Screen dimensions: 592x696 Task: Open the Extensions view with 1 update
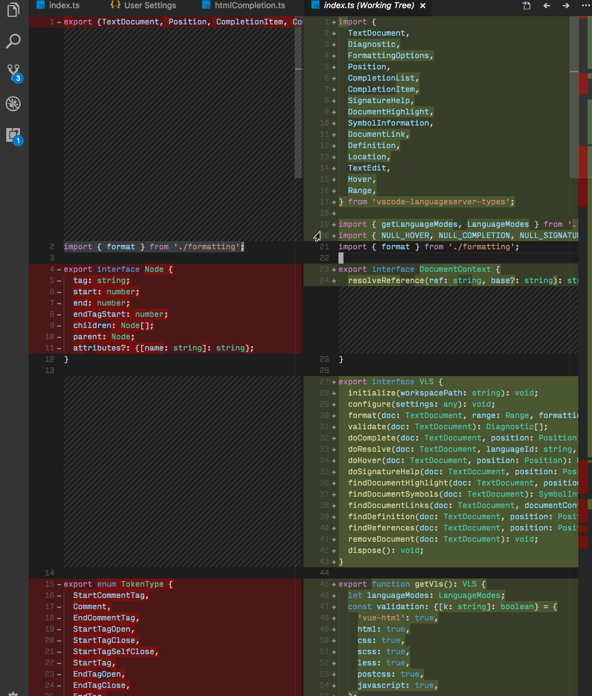[x=14, y=136]
